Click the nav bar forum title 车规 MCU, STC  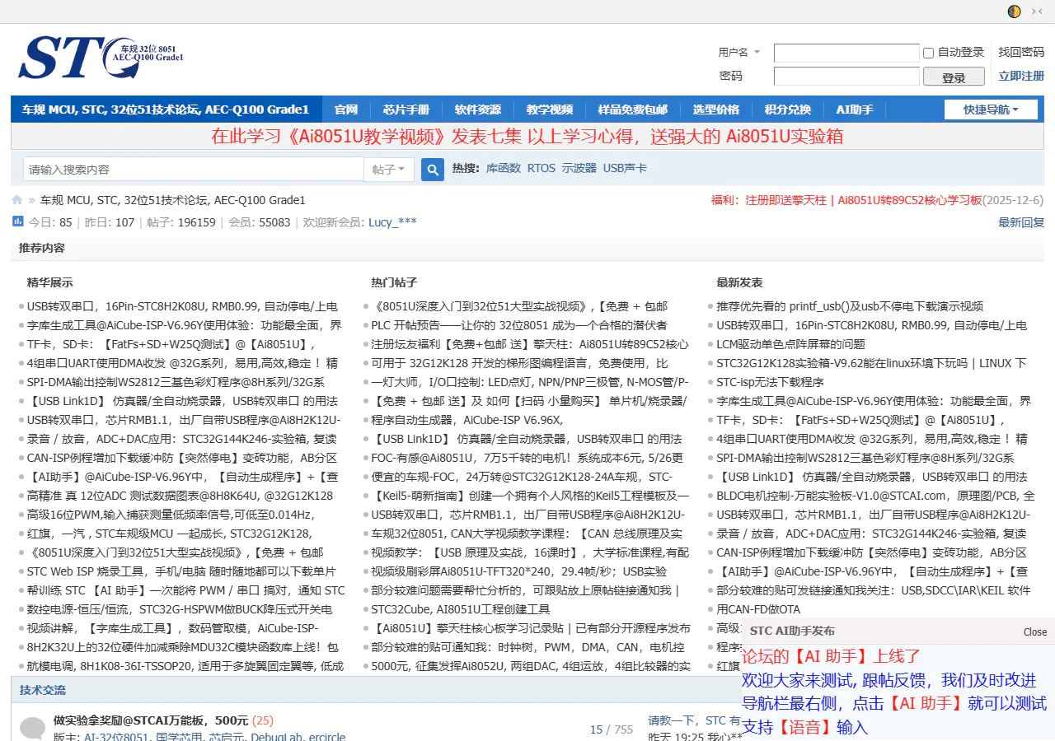click(x=166, y=110)
